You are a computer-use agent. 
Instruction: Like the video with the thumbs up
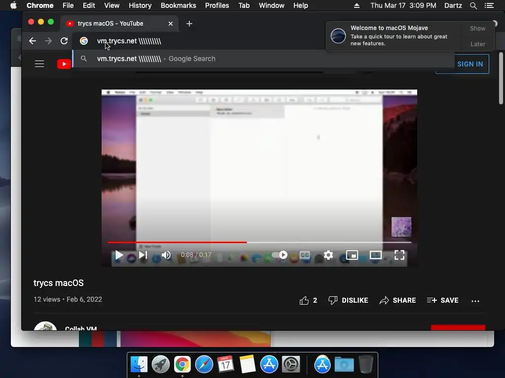(x=304, y=301)
